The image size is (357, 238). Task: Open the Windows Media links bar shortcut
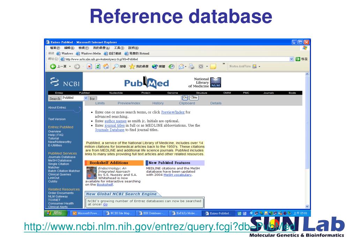click(x=88, y=53)
